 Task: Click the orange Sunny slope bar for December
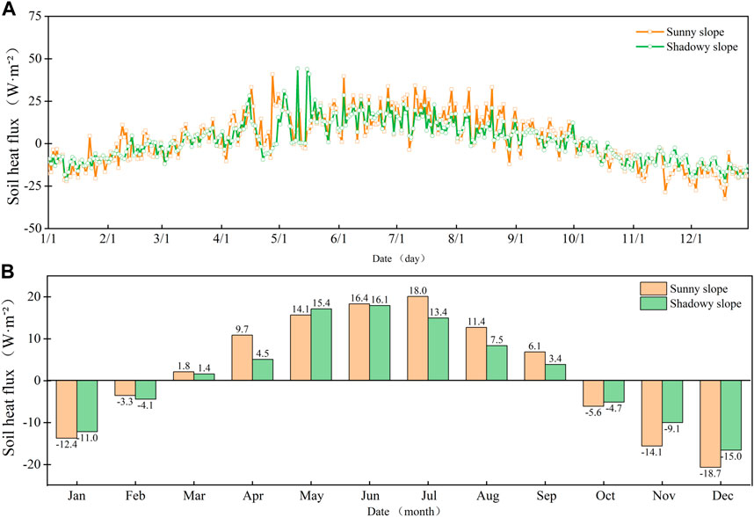pos(711,424)
